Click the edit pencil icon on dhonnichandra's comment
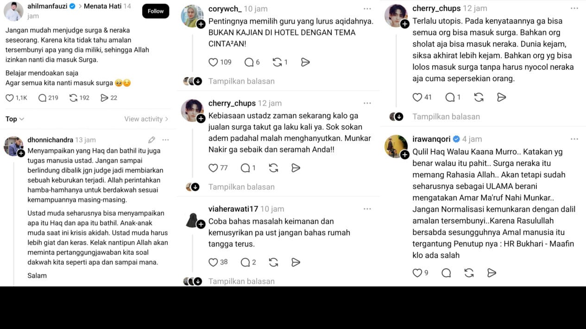The width and height of the screenshot is (586, 329). click(151, 140)
